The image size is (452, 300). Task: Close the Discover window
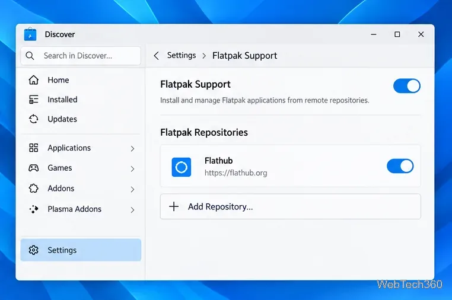pos(421,34)
